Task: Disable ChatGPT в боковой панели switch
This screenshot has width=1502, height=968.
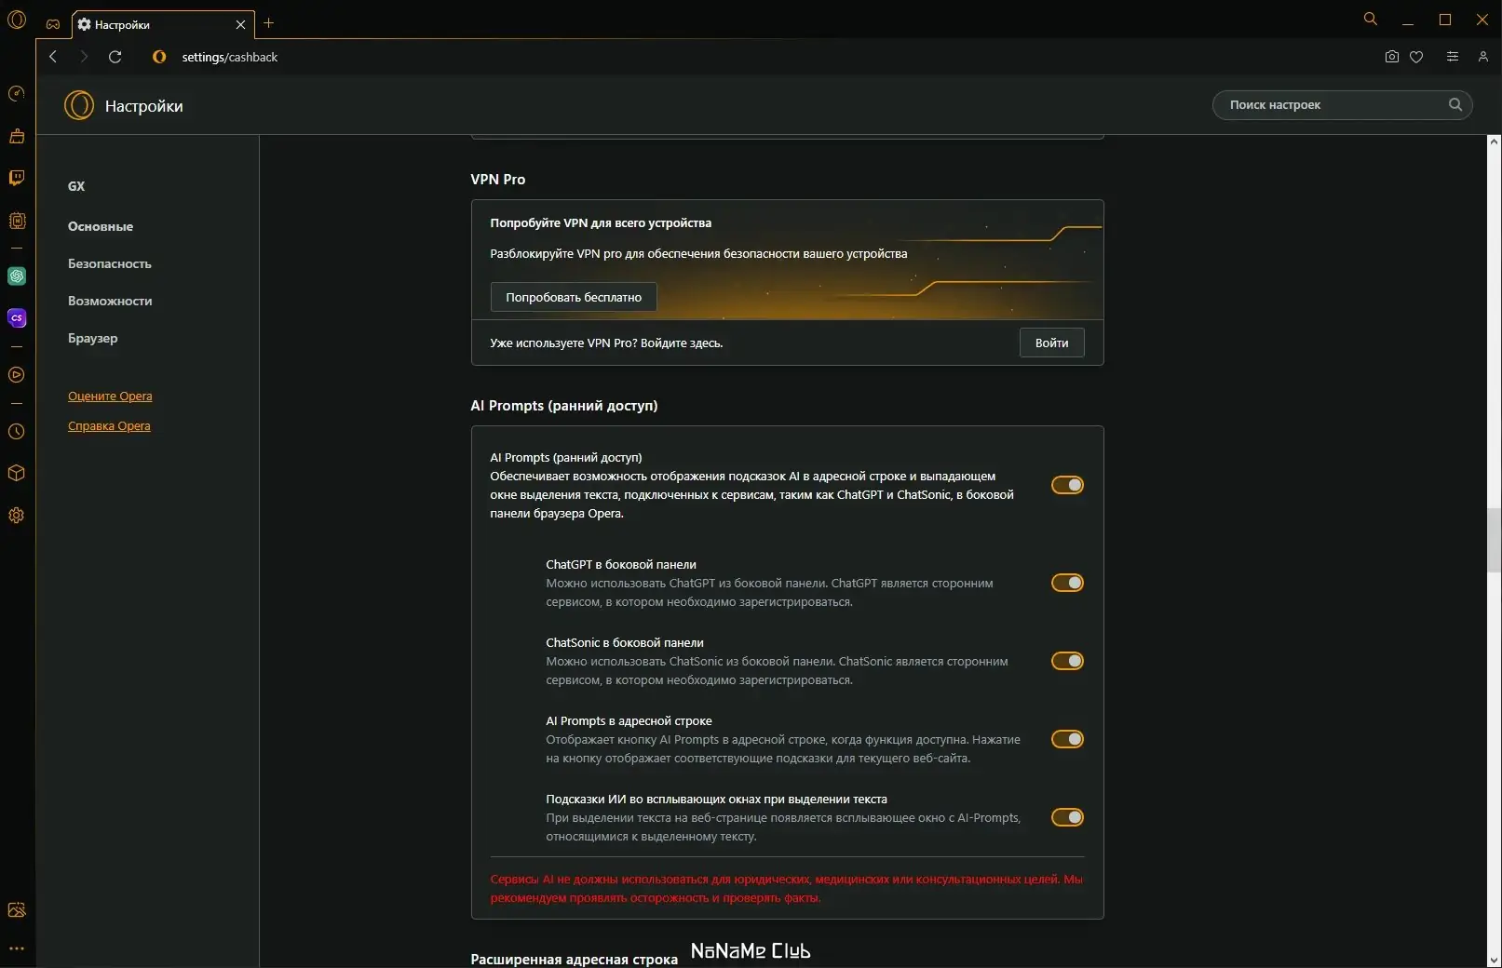Action: (x=1067, y=583)
